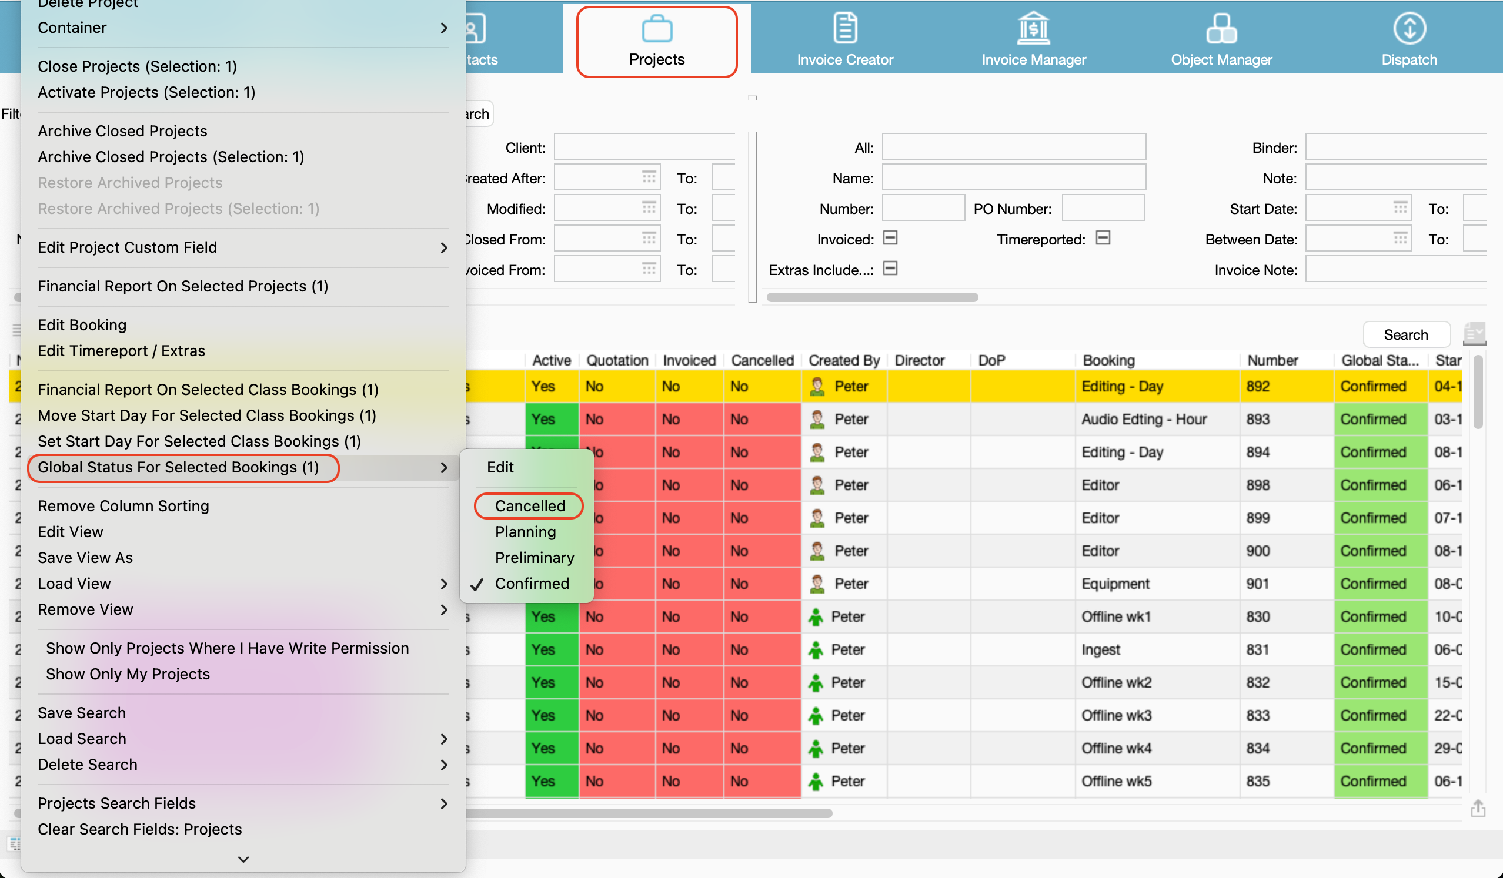Choose Planning in status submenu
This screenshot has height=878, width=1503.
[525, 532]
